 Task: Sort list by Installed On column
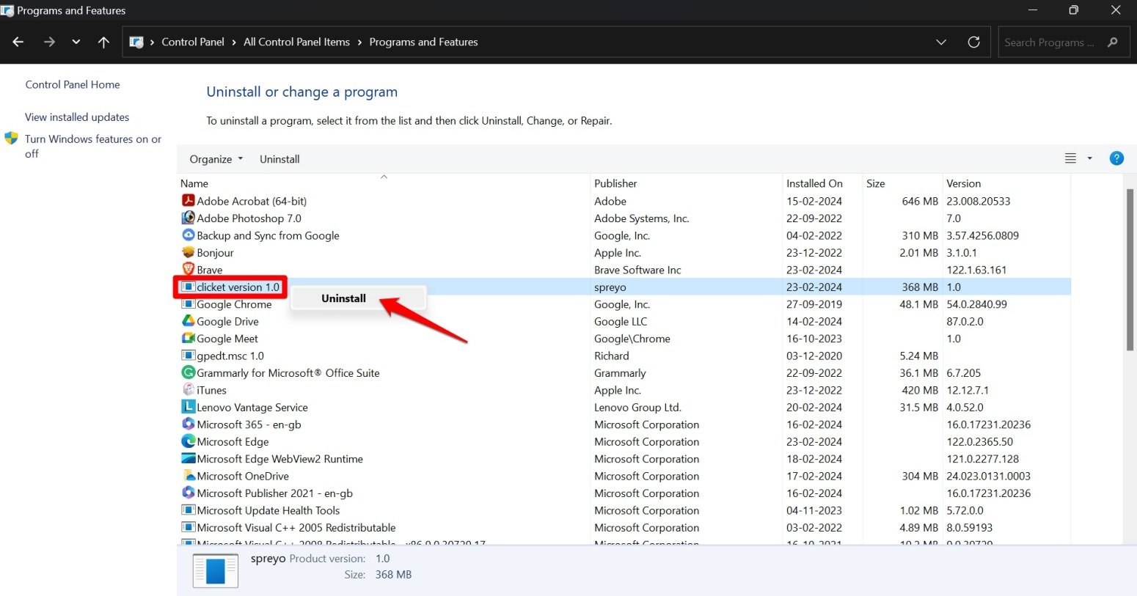click(814, 183)
